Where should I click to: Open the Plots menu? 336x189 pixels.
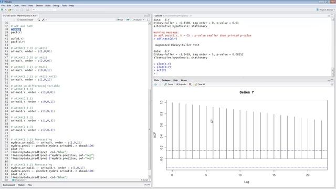tap(31, 6)
